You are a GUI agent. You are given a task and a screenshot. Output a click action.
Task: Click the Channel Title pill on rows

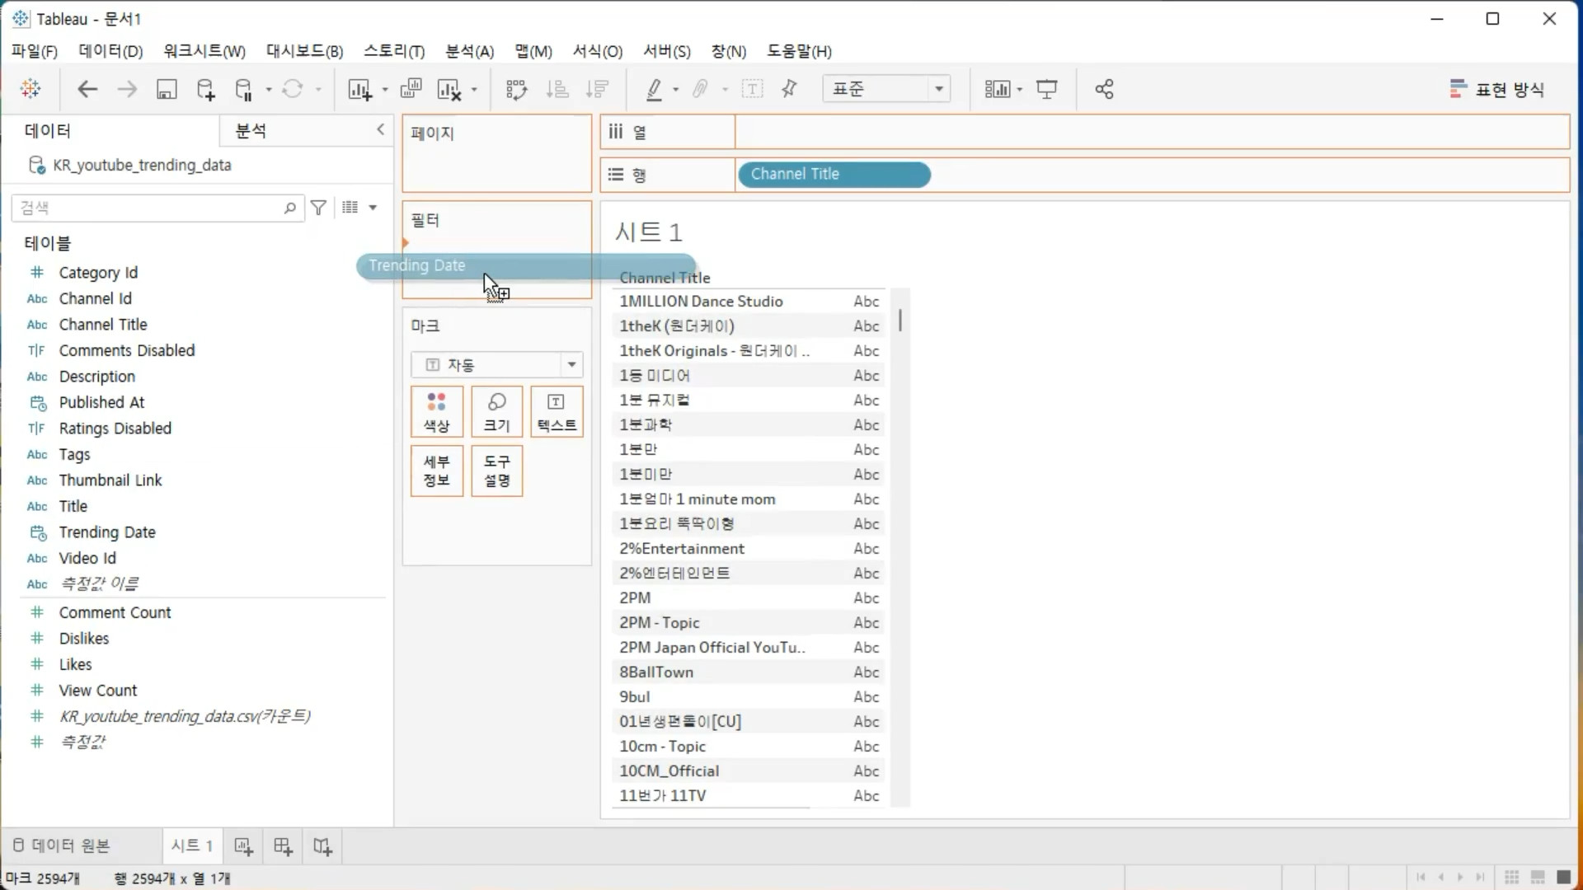click(x=834, y=174)
